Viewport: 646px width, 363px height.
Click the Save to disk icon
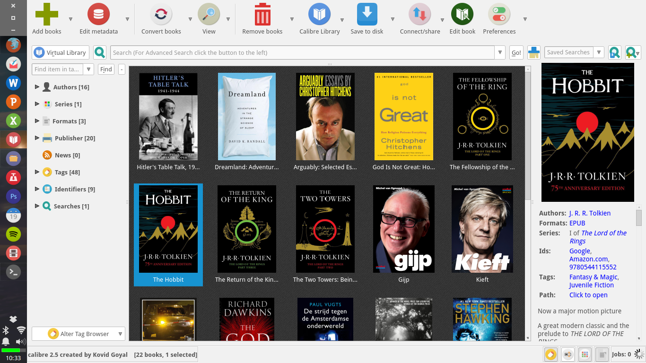tap(367, 14)
